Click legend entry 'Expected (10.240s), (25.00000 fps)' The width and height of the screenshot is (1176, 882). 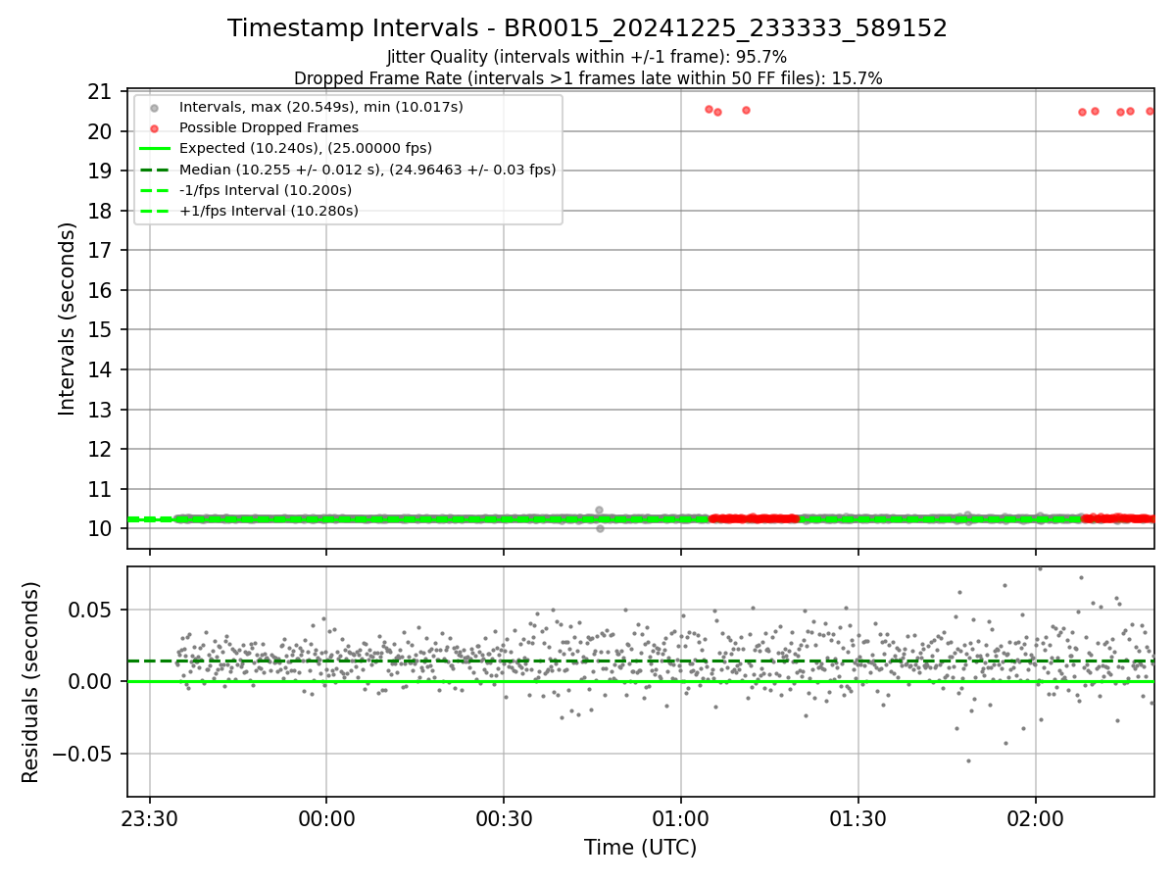(306, 148)
